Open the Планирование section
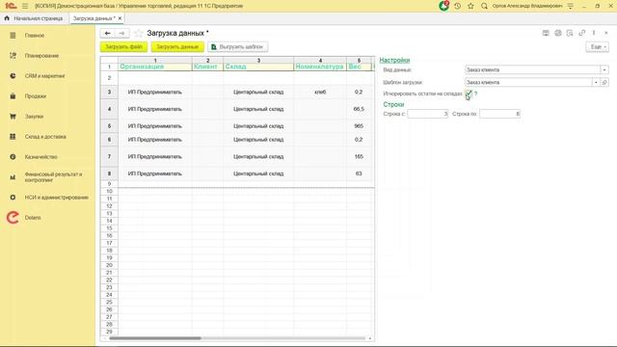Viewport: 617px width, 347px height. pos(41,56)
